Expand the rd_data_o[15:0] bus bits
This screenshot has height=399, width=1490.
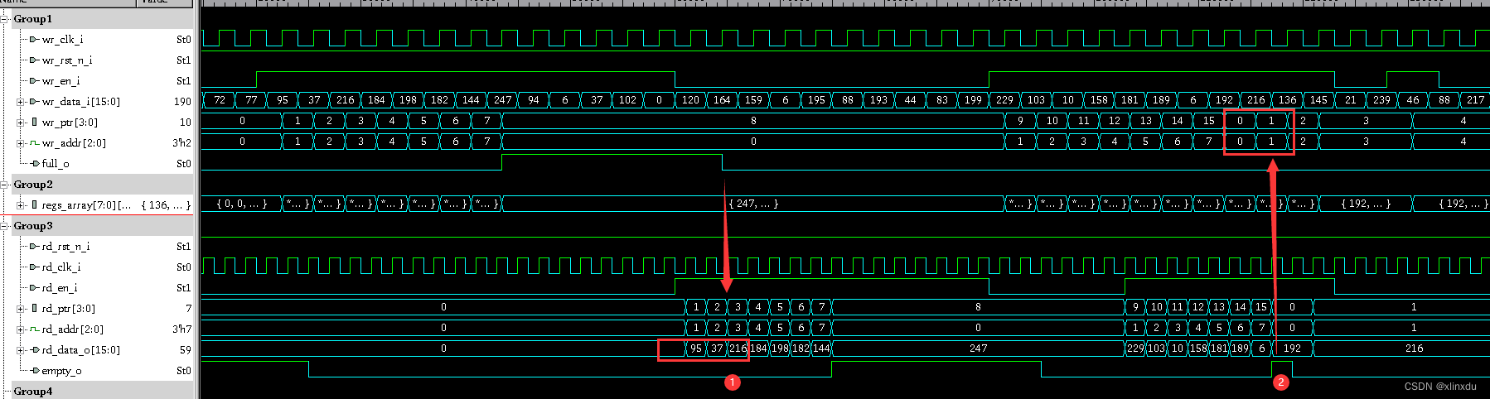20,349
